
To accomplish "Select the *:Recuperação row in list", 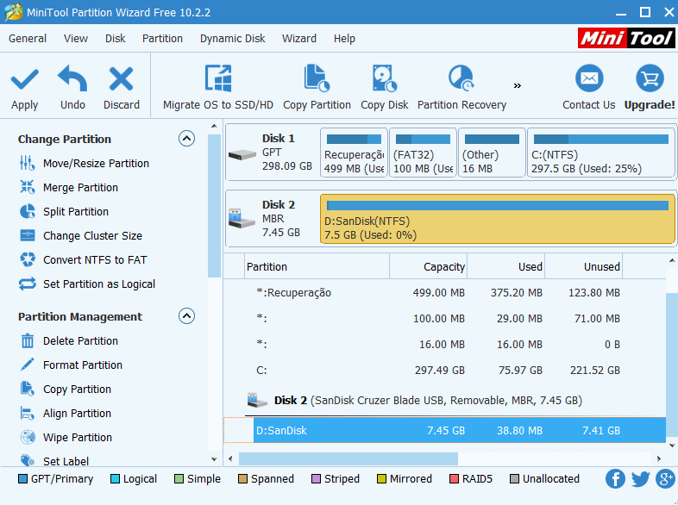I will point(444,292).
